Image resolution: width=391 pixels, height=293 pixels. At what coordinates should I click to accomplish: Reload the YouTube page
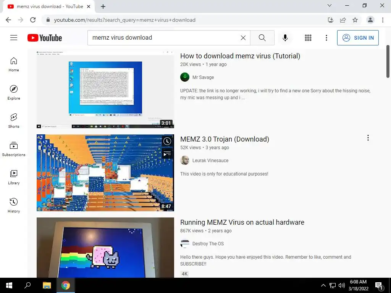click(x=33, y=20)
